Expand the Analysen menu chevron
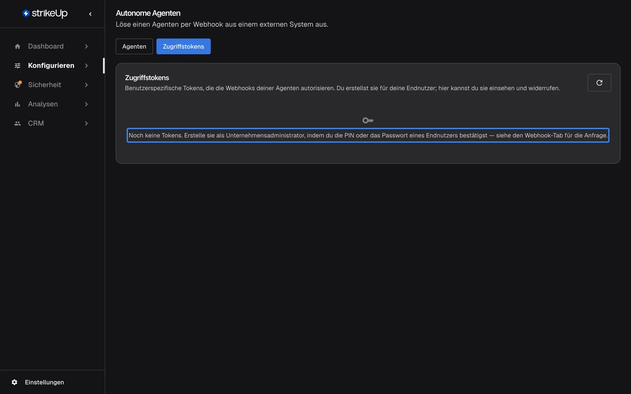This screenshot has height=394, width=631. (x=86, y=104)
